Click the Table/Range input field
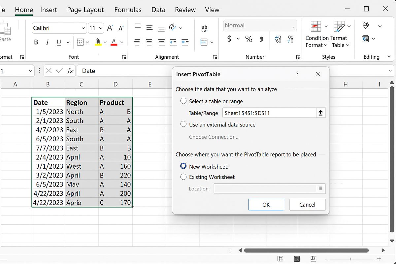 (269, 113)
